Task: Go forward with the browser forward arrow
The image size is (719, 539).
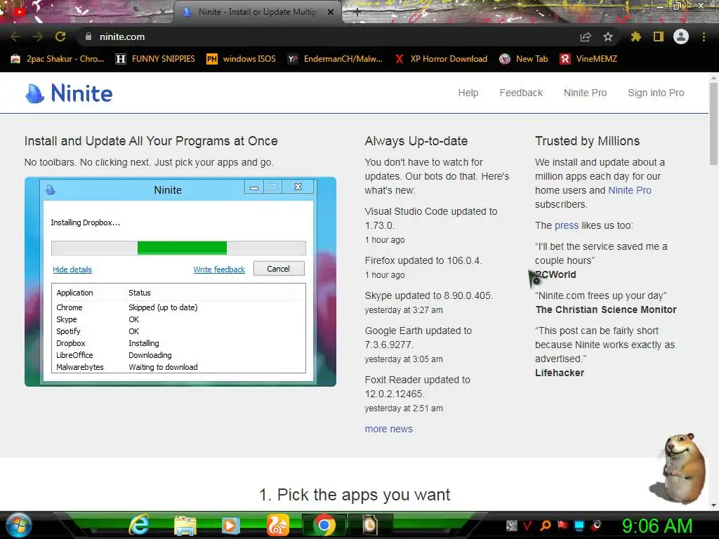Action: pyautogui.click(x=38, y=36)
